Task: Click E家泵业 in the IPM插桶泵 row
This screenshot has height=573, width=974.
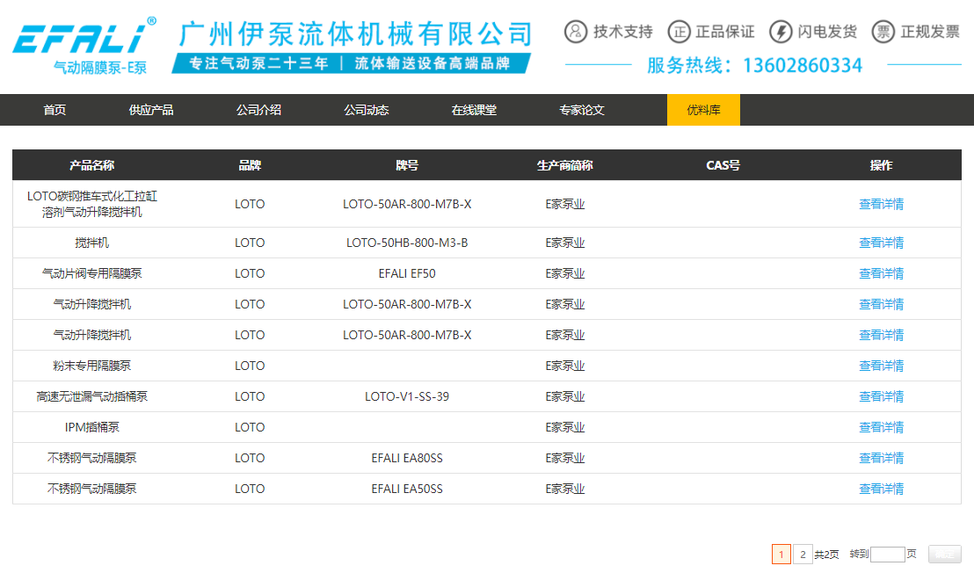Action: click(564, 427)
